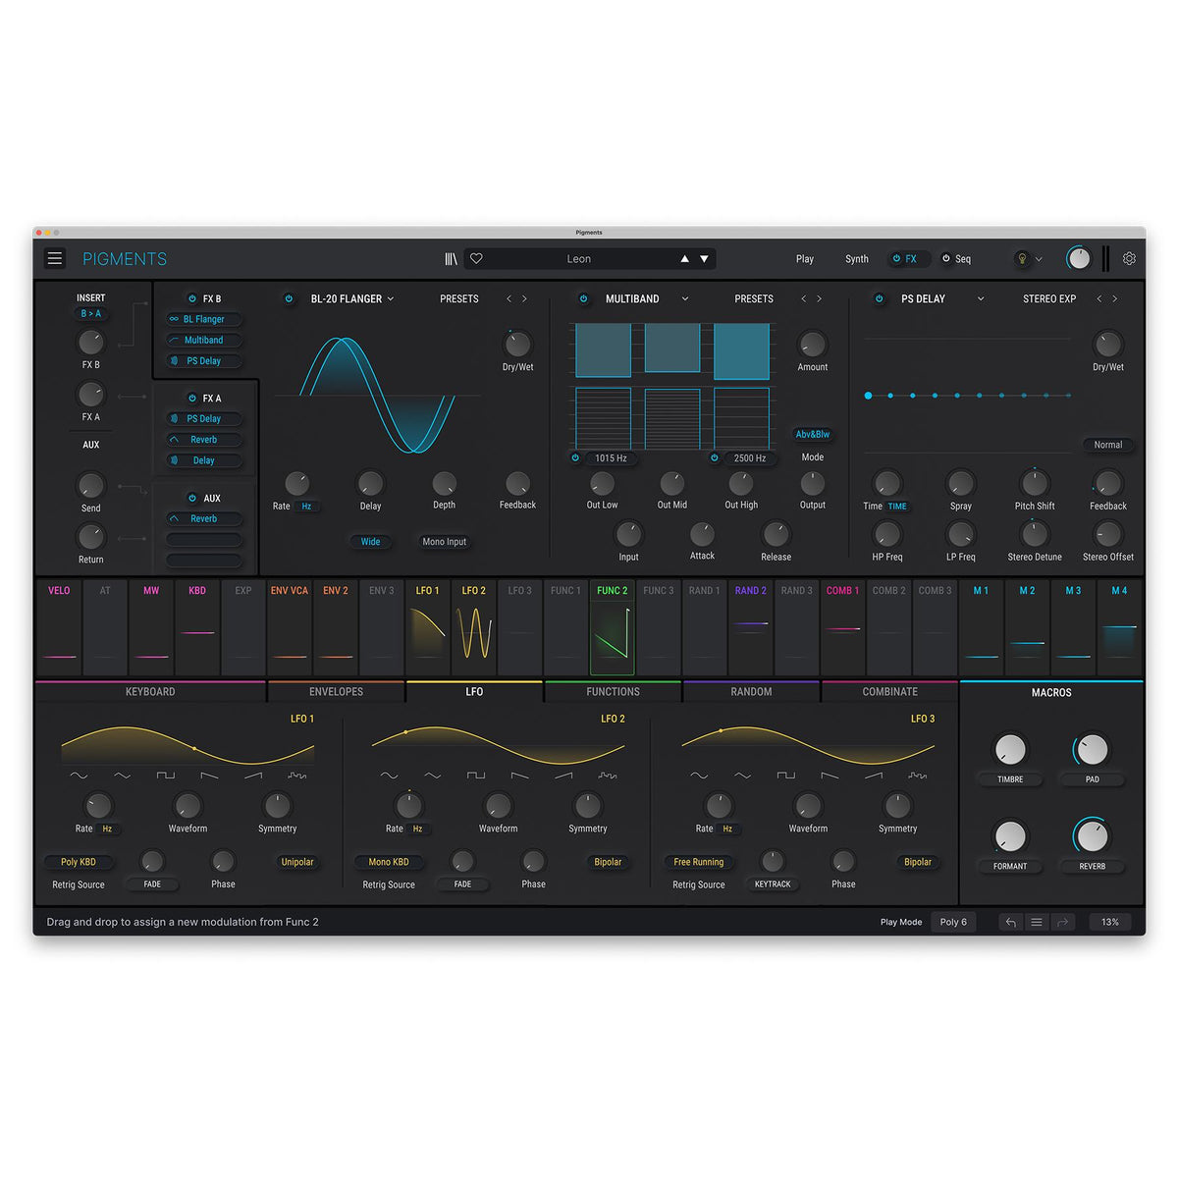Open the PS Delay effect type dropdown
Image resolution: width=1178 pixels, height=1178 pixels.
941,298
